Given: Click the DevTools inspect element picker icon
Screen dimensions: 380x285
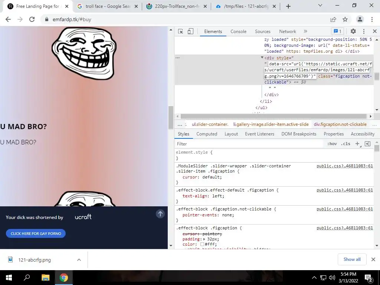Looking at the screenshot, I should click(x=180, y=31).
